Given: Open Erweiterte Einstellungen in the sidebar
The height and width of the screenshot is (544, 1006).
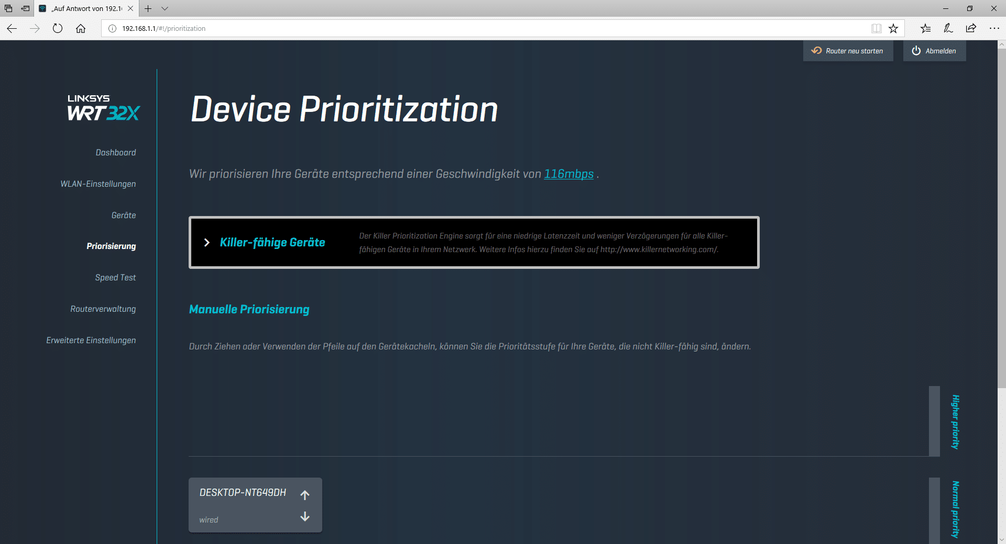Looking at the screenshot, I should coord(91,341).
